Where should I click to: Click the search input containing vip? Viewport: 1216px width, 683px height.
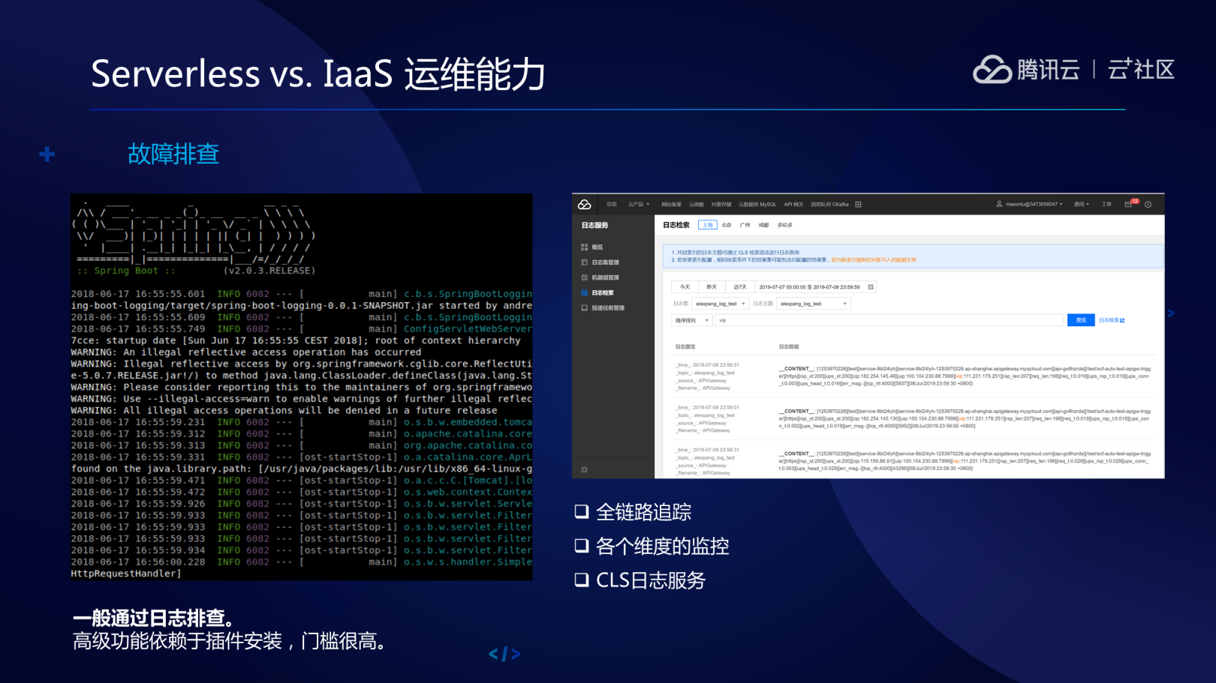click(x=889, y=320)
